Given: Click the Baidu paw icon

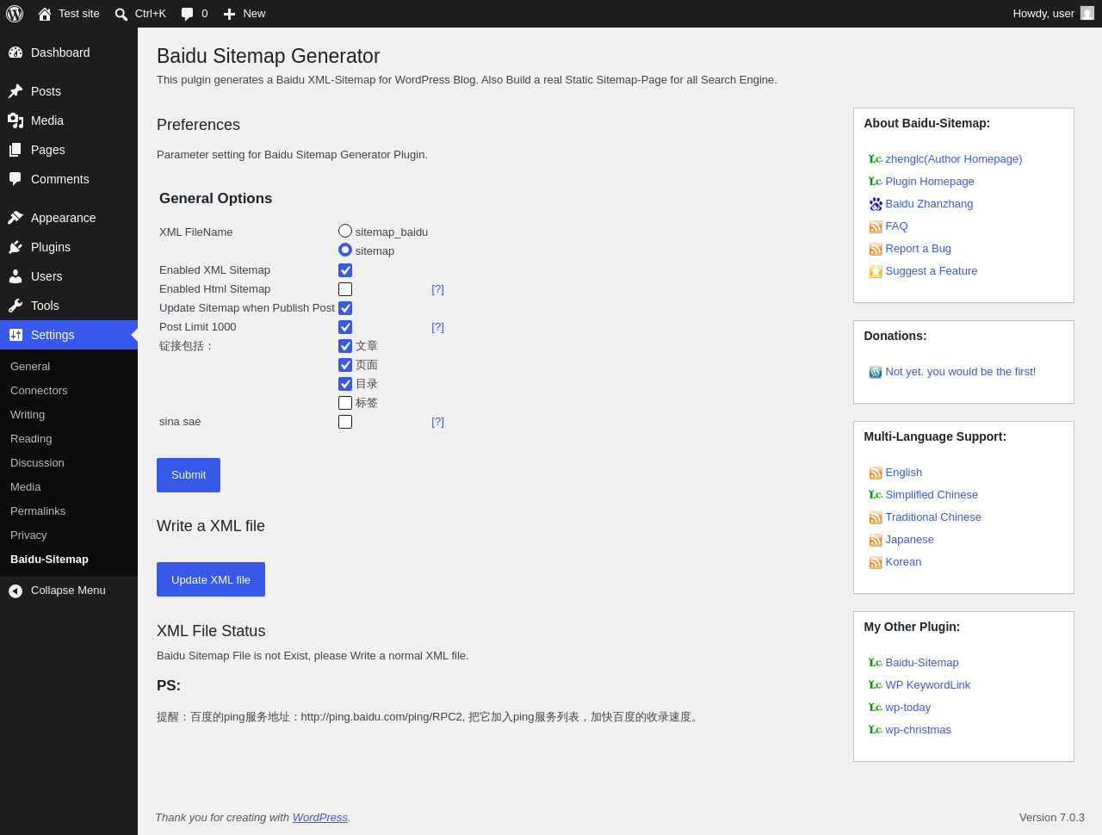Looking at the screenshot, I should coord(876,204).
